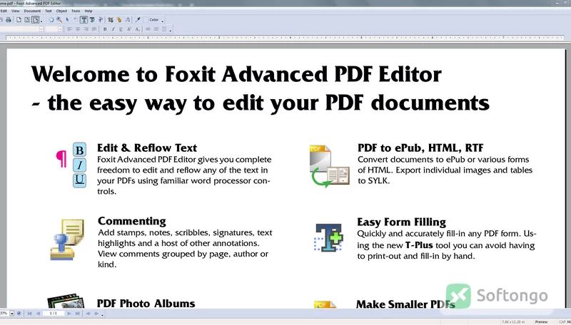Image resolution: width=571 pixels, height=325 pixels.
Task: Select the T-Plus form filling tool
Action: [92, 20]
